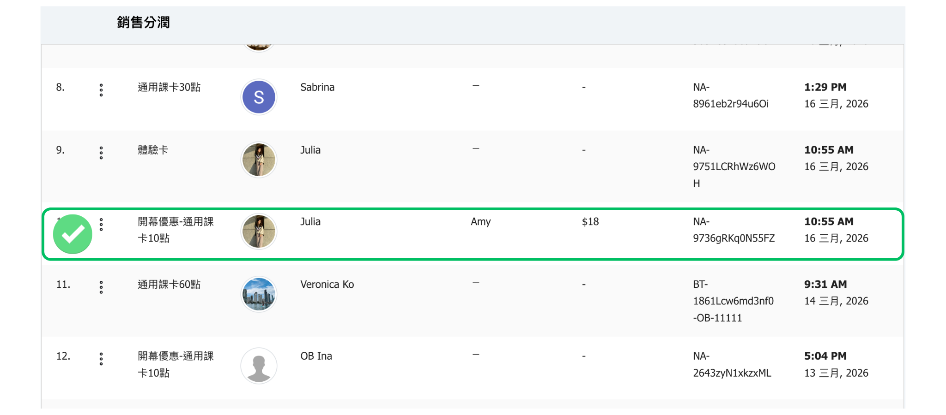Open three-dot menu in the highlighted Julia row

coord(101,225)
